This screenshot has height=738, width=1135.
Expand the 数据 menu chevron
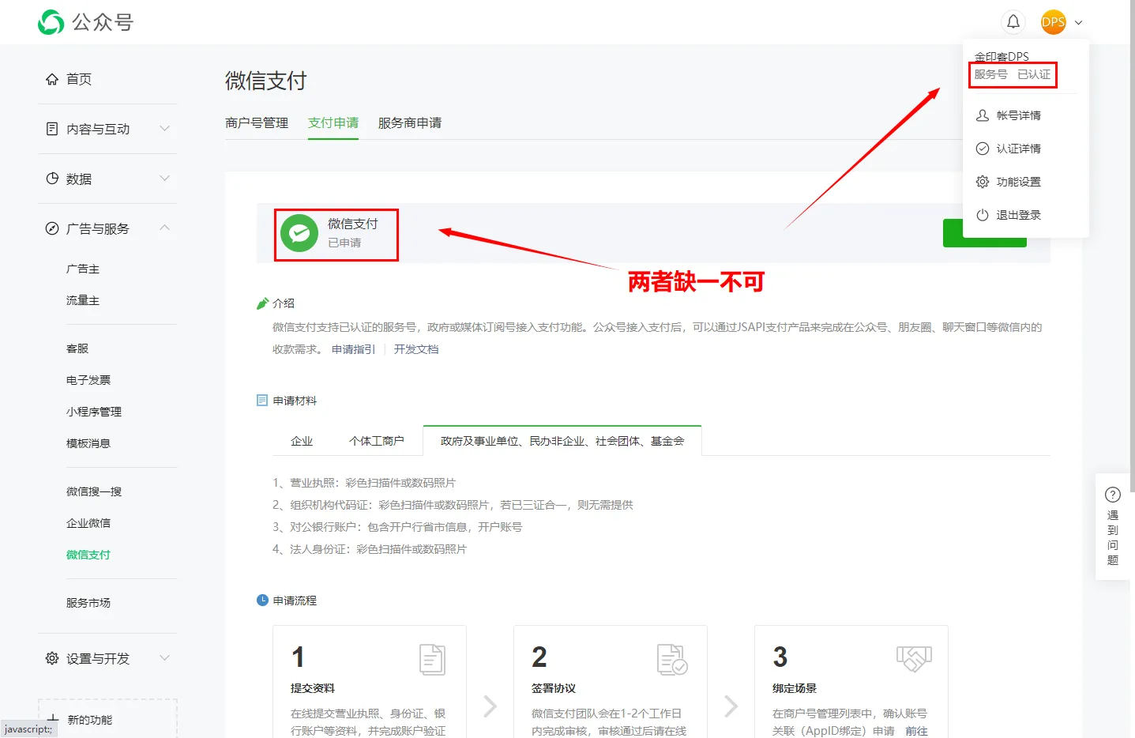click(x=164, y=178)
